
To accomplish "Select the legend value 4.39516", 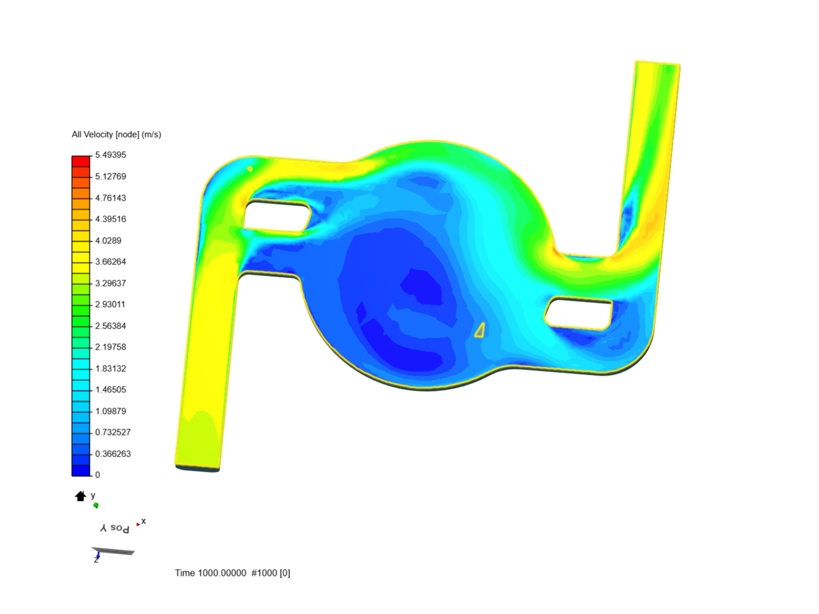I will click(110, 219).
